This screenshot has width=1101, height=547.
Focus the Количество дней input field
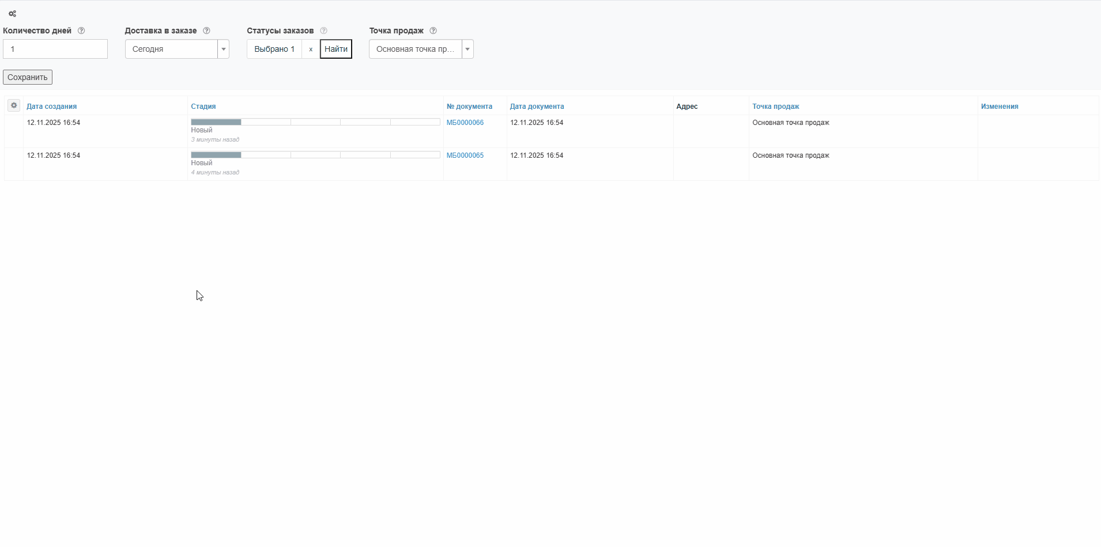pyautogui.click(x=55, y=49)
